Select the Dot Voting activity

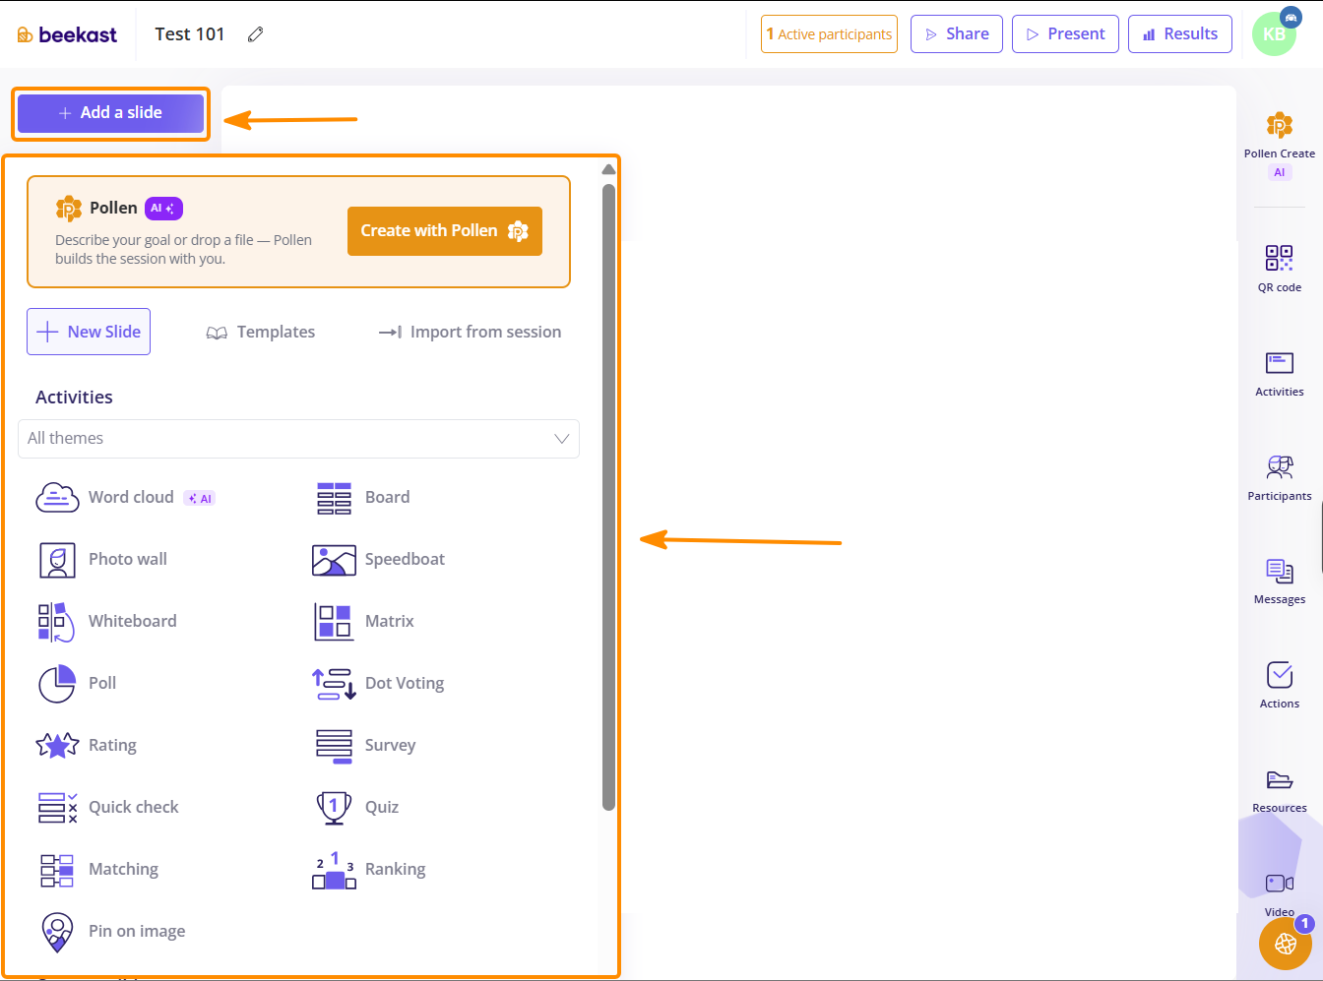click(x=378, y=683)
